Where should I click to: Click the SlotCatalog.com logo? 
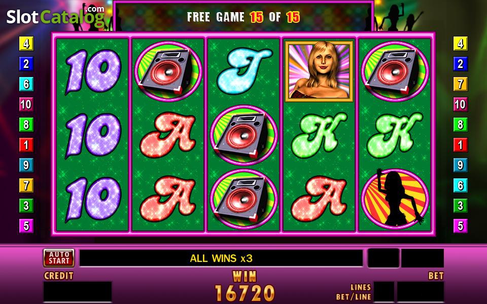tap(56, 16)
